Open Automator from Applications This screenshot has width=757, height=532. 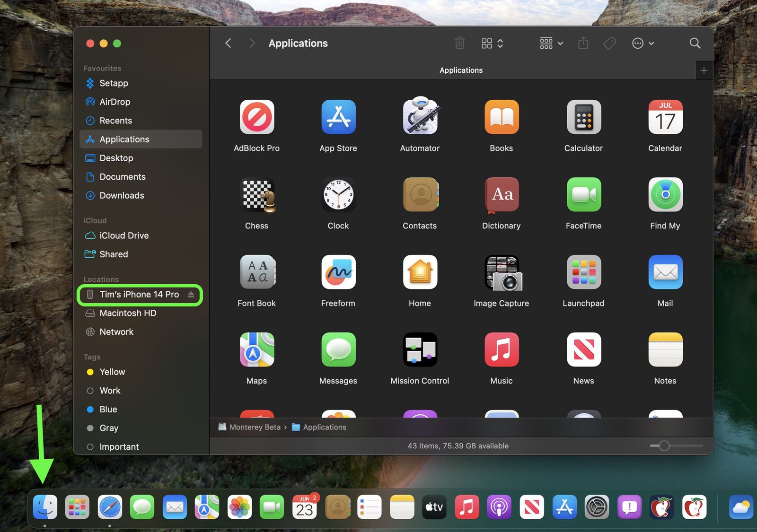pyautogui.click(x=420, y=117)
